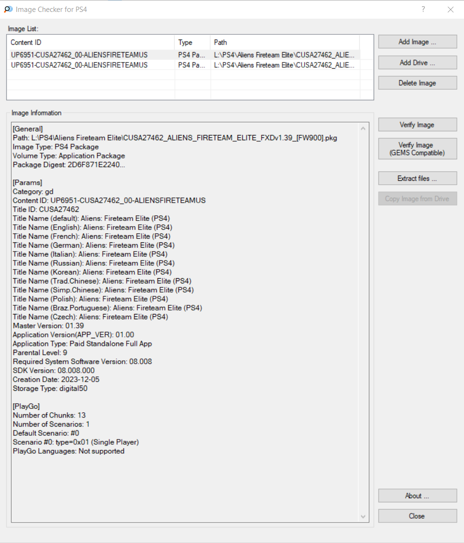
Task: Open the Add Drive ... dialog
Action: click(418, 63)
